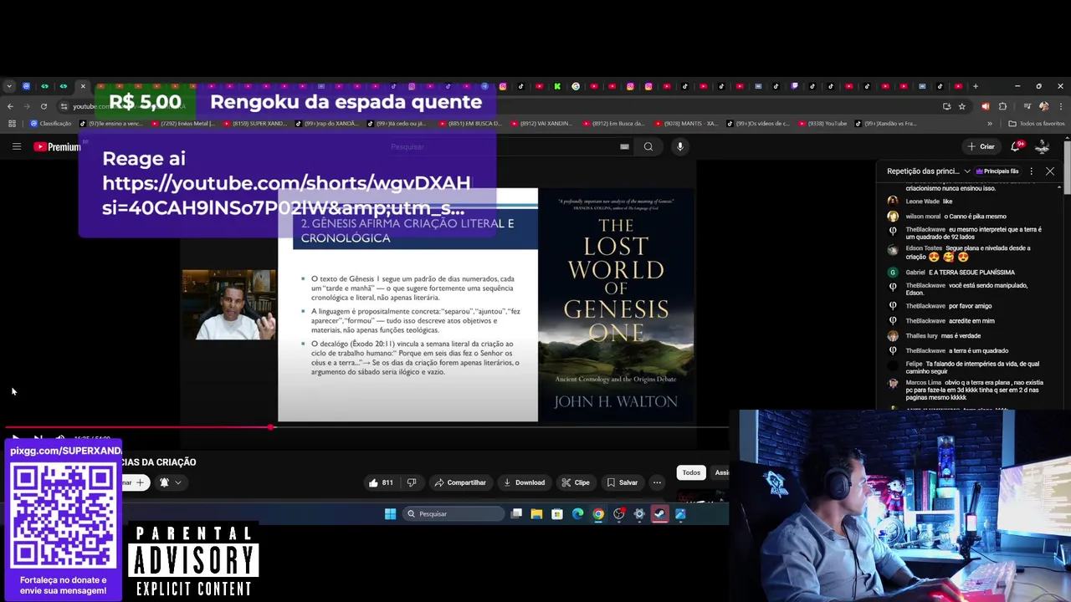The height and width of the screenshot is (602, 1071).
Task: Expand the notification bell preferences dropdown
Action: click(170, 482)
